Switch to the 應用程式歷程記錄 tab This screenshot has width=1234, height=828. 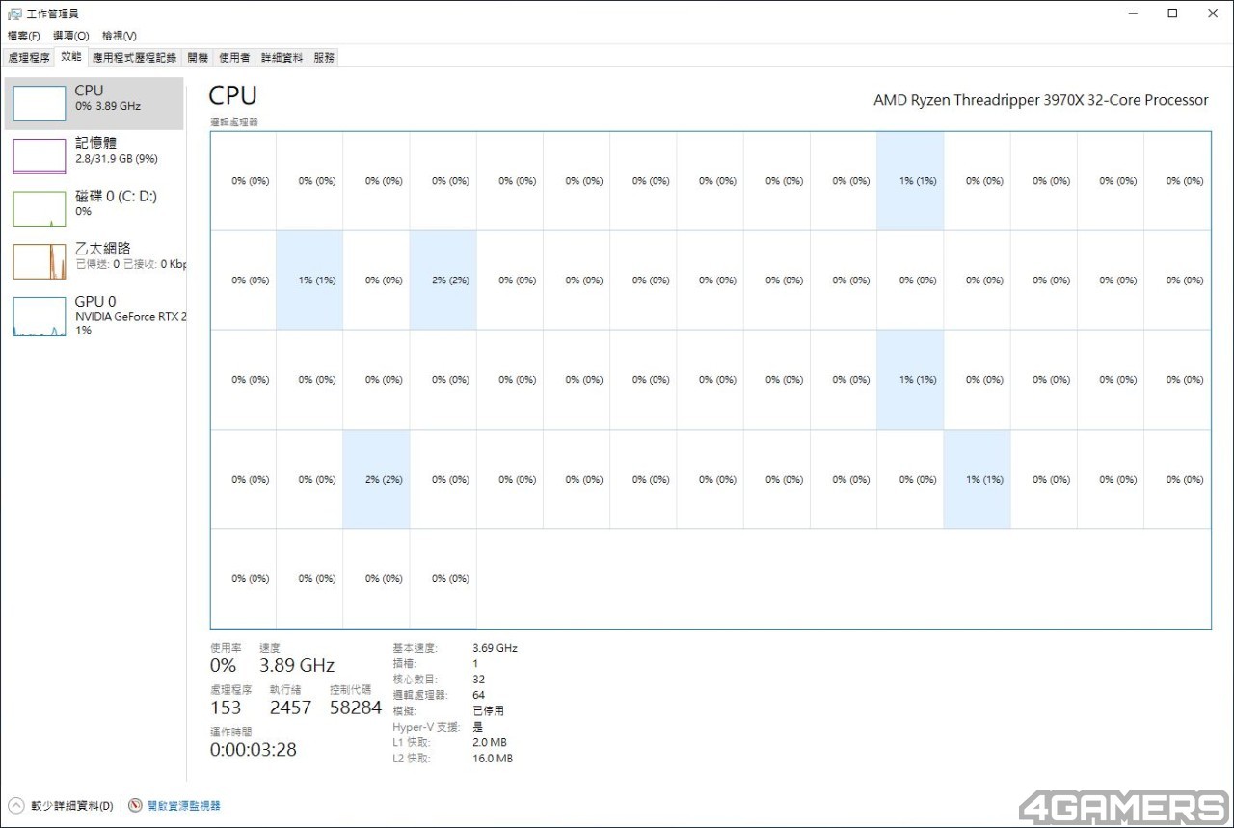pyautogui.click(x=135, y=58)
